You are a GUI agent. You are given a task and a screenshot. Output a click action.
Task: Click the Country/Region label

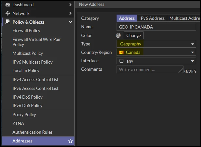pyautogui.click(x=96, y=52)
